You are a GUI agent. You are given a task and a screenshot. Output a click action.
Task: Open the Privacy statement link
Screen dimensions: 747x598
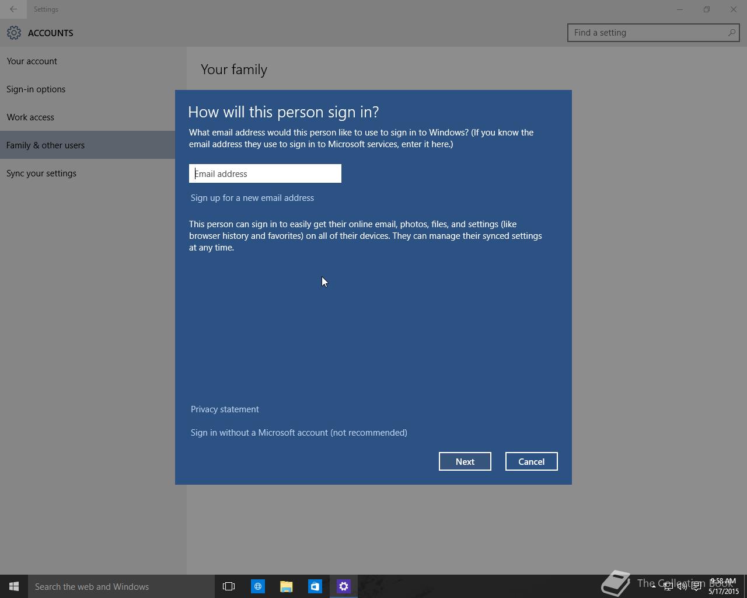[225, 409]
